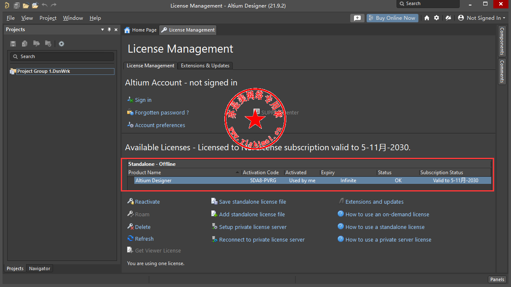Click the title bar Search field
The height and width of the screenshot is (287, 511).
coord(428,4)
